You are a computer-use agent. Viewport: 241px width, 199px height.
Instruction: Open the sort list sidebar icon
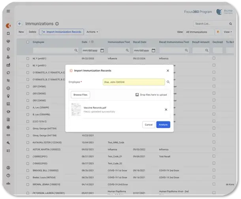pyautogui.click(x=8, y=151)
